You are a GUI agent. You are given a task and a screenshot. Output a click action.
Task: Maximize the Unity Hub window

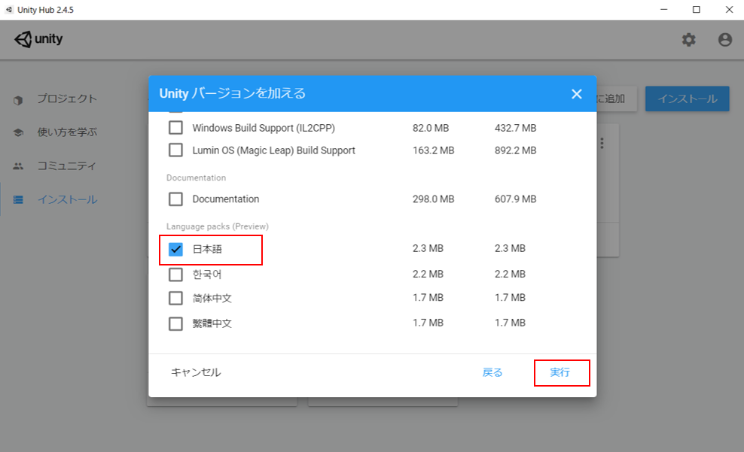point(696,10)
